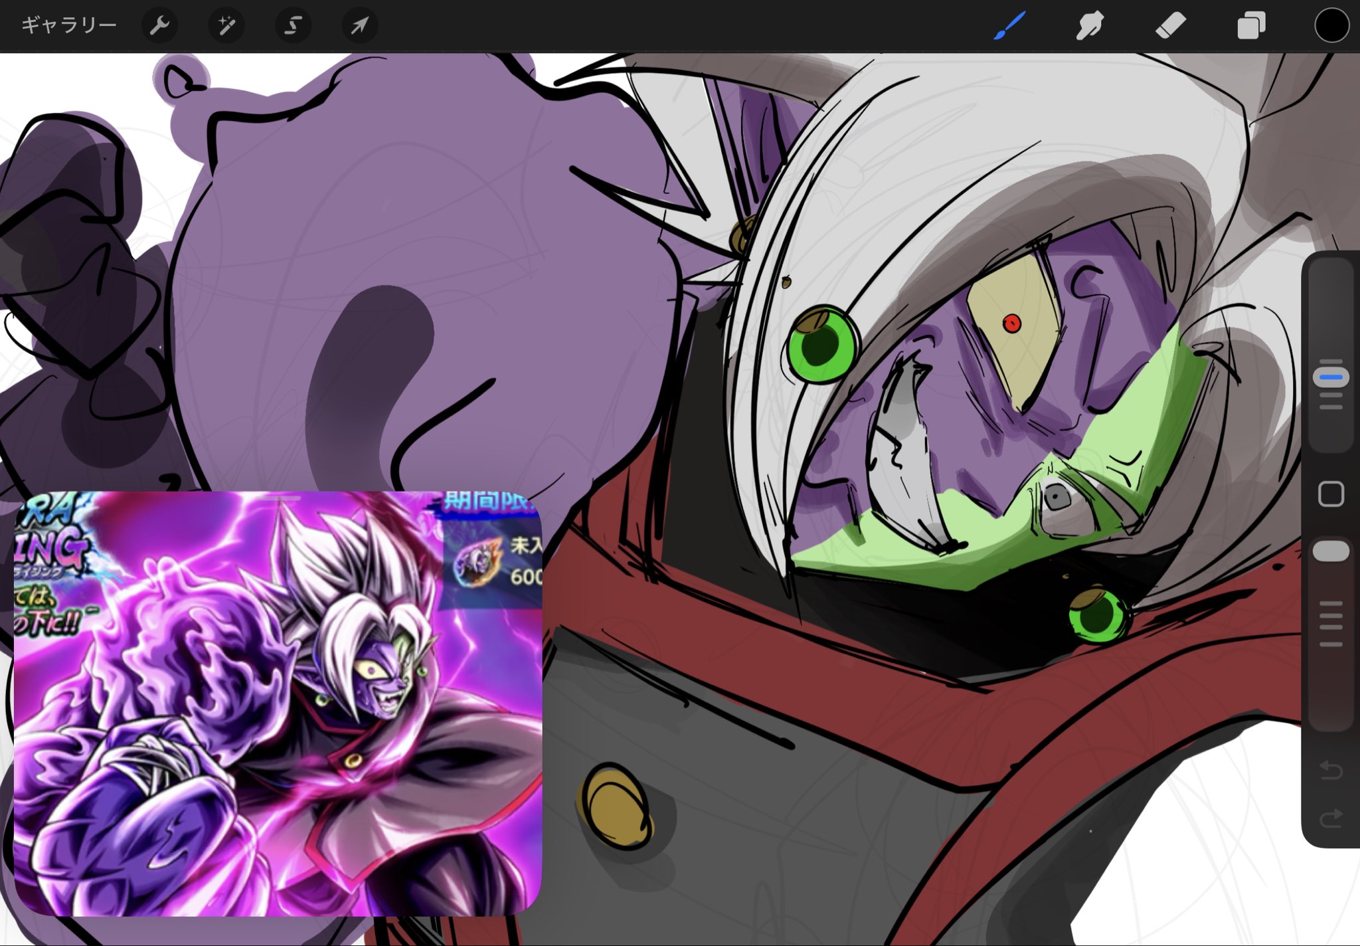Image resolution: width=1360 pixels, height=946 pixels.
Task: Tap the reference image floating window
Action: coord(278,704)
